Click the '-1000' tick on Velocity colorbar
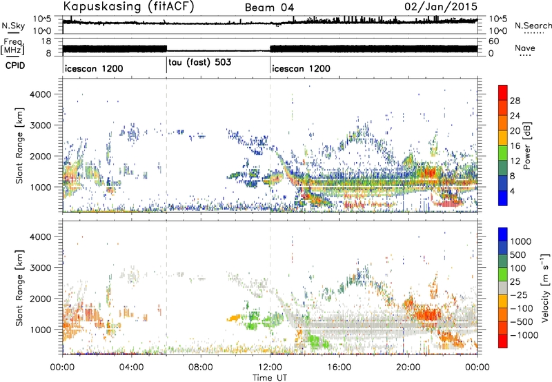 click(x=524, y=335)
